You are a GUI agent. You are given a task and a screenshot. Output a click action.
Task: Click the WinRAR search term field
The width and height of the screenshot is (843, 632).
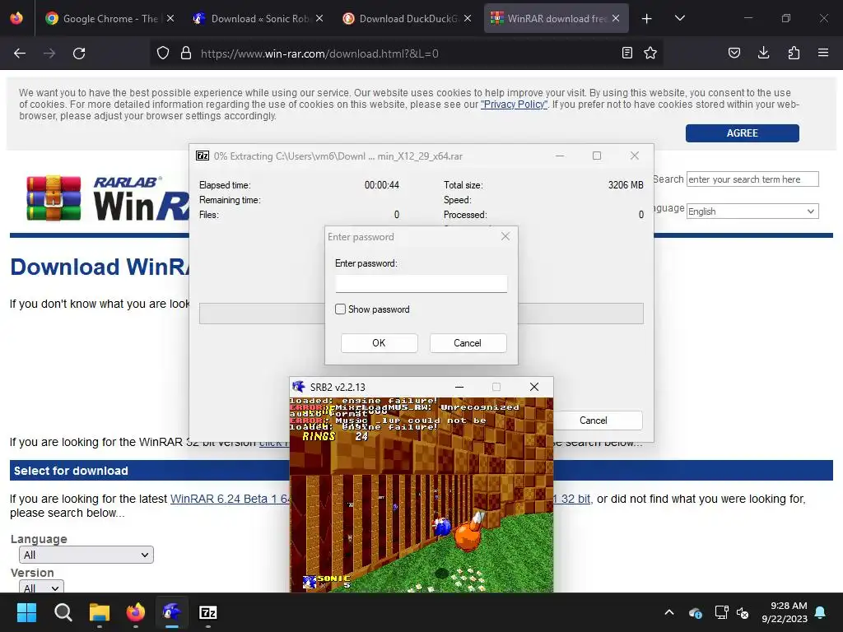(x=752, y=179)
